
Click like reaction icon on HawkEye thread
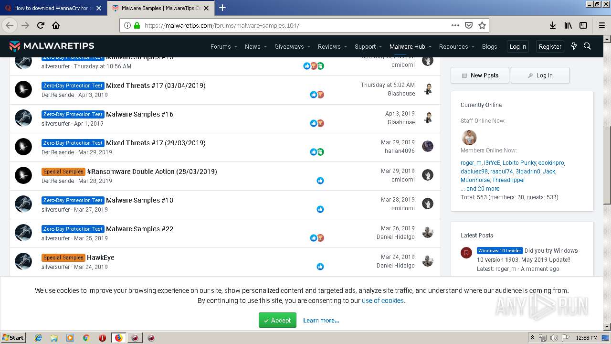(320, 267)
